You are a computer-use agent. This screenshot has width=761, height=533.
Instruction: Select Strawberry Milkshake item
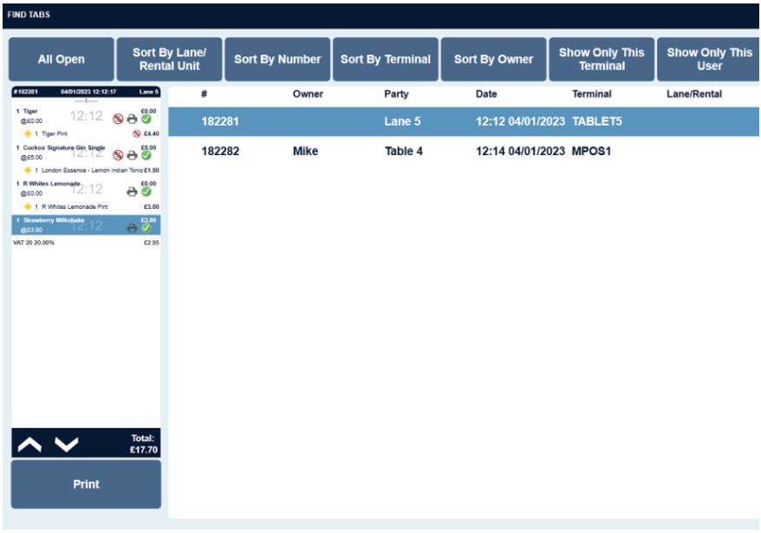tap(86, 225)
